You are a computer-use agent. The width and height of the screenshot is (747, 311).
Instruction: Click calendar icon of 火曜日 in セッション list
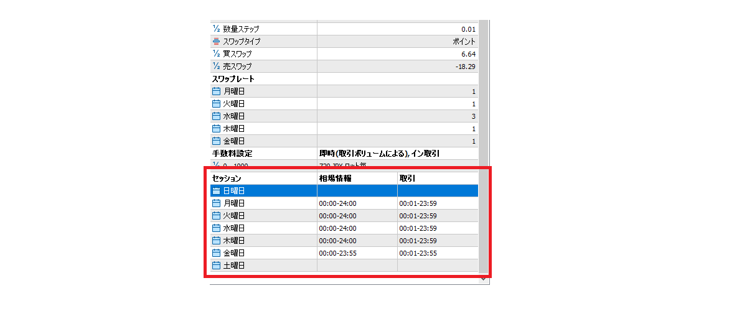[217, 215]
